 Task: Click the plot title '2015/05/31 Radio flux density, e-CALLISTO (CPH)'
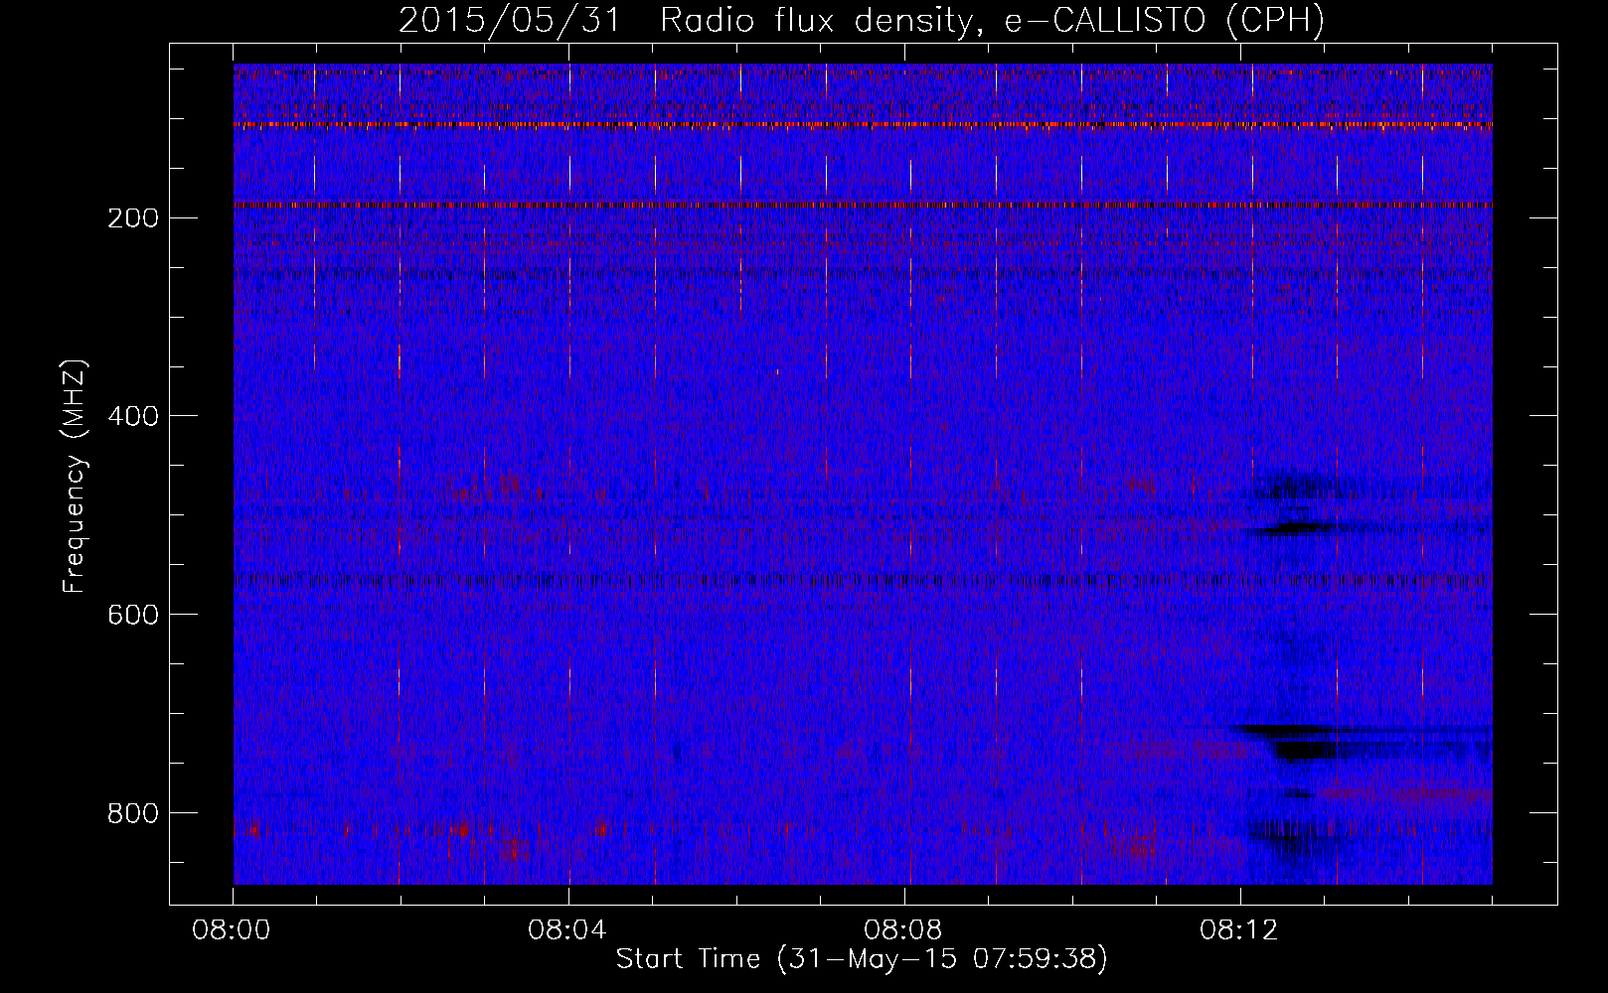(x=862, y=20)
